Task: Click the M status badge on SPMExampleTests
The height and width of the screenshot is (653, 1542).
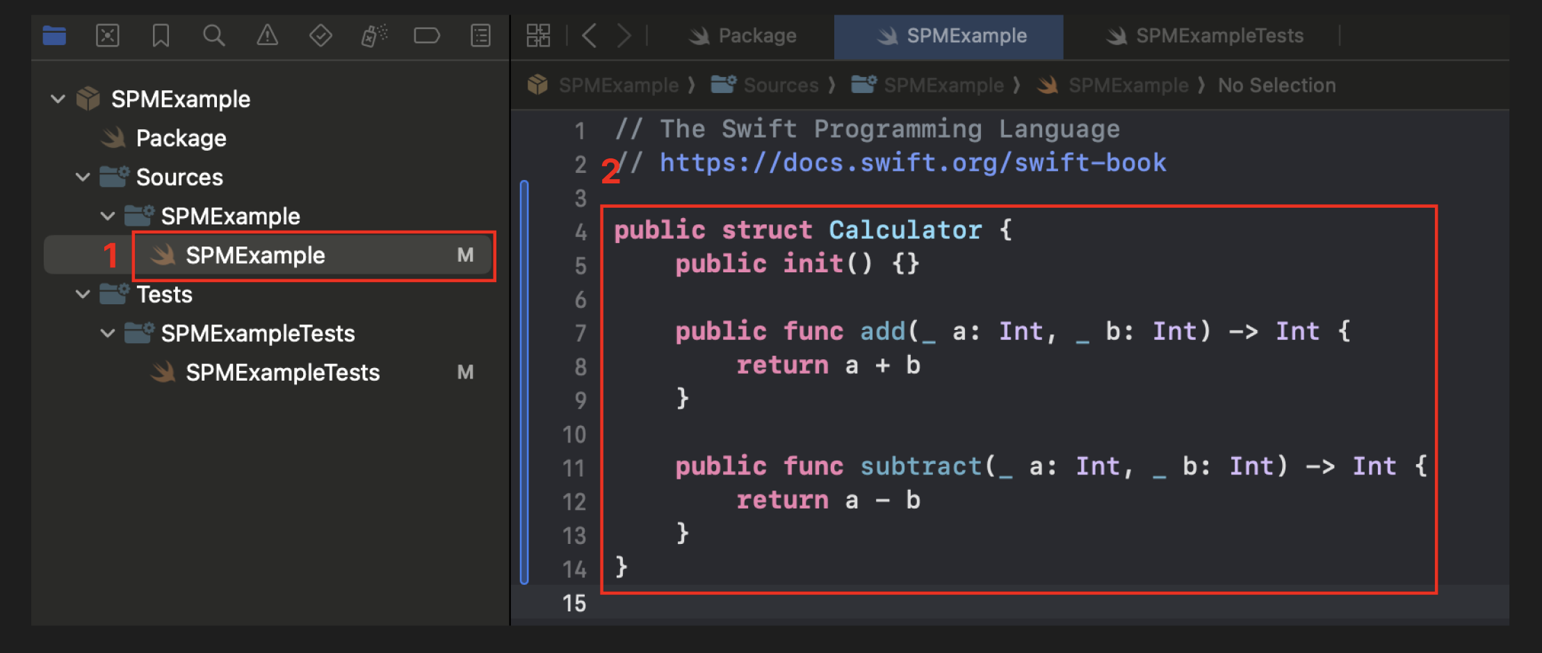Action: 465,372
